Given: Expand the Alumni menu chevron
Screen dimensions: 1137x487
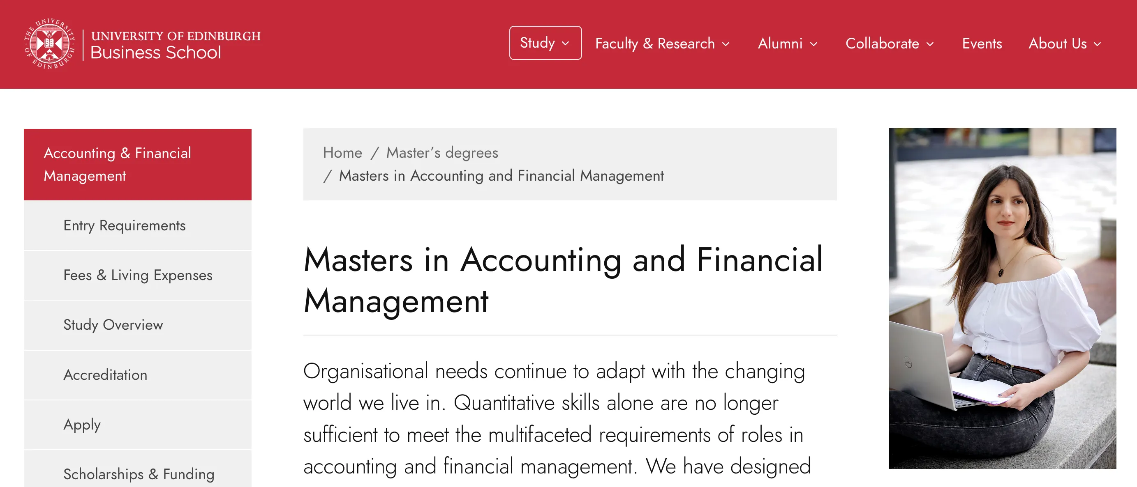Looking at the screenshot, I should tap(814, 44).
